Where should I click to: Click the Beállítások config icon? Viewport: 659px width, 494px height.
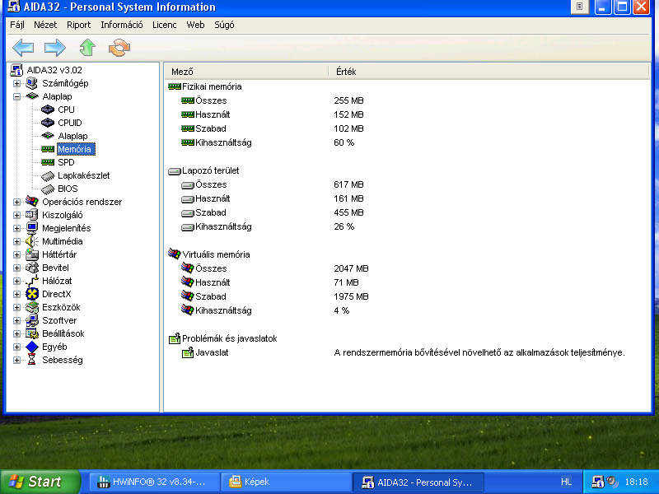[32, 333]
